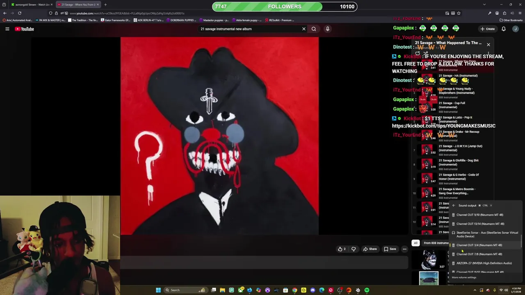Select the From 808 Instrumental chip
This screenshot has width=525, height=295.
pyautogui.click(x=436, y=243)
